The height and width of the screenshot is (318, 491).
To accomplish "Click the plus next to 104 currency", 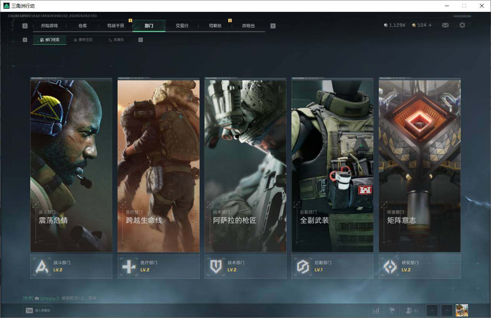I will coord(430,25).
